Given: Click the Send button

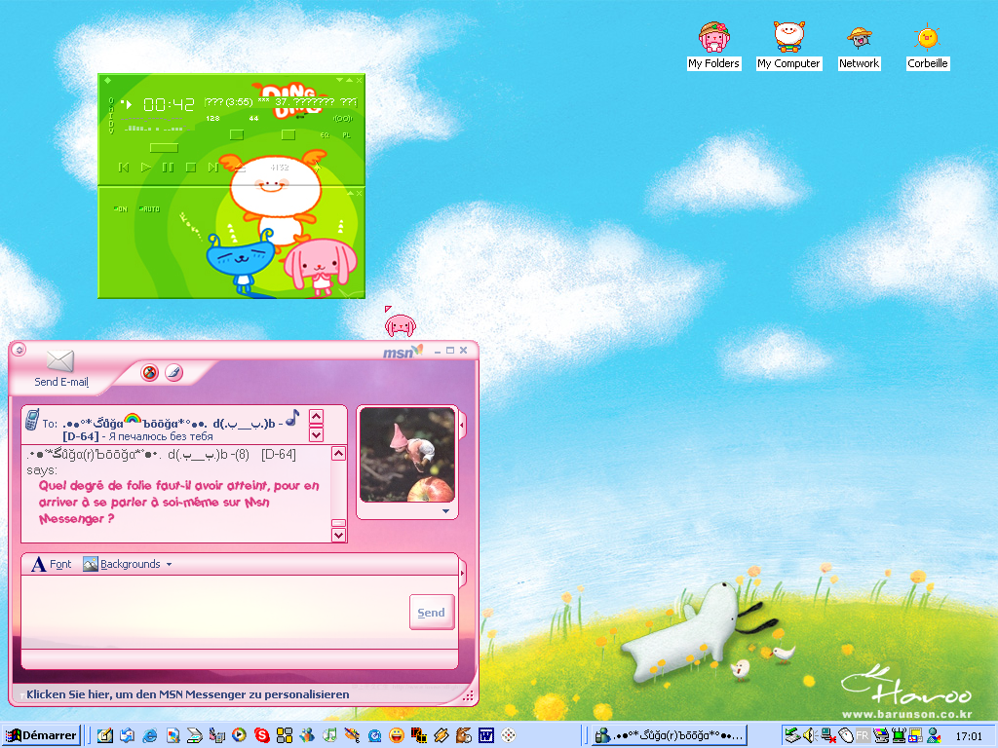Looking at the screenshot, I should coord(432,613).
